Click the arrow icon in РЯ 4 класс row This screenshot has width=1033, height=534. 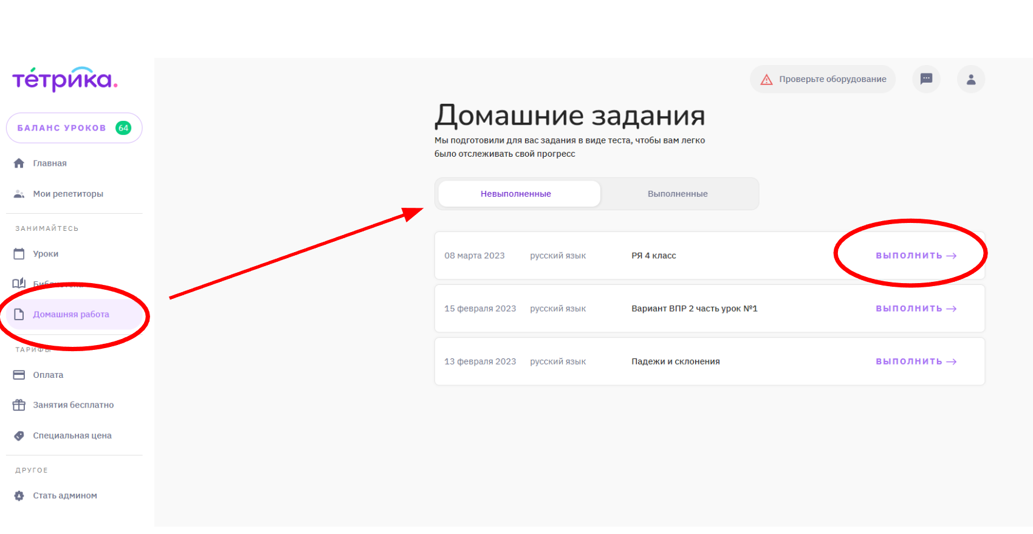952,256
